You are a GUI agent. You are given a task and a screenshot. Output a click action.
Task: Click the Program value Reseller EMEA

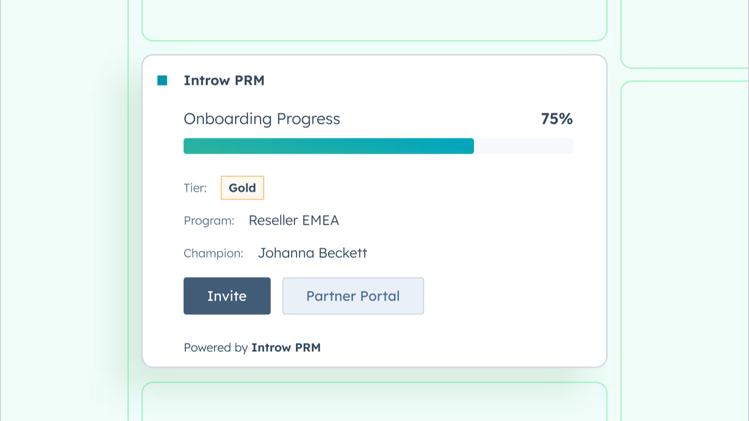[x=294, y=220]
